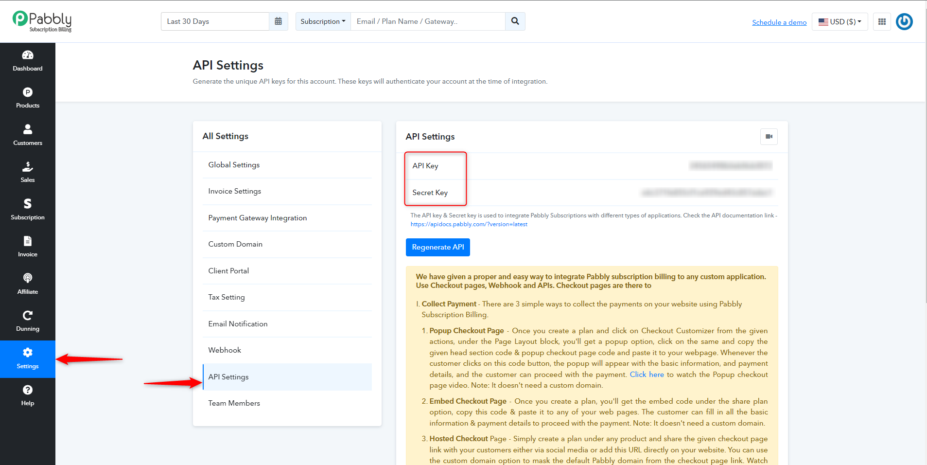The height and width of the screenshot is (465, 927).
Task: Open the apidocs.pabbly.com documentation link
Action: click(x=469, y=224)
